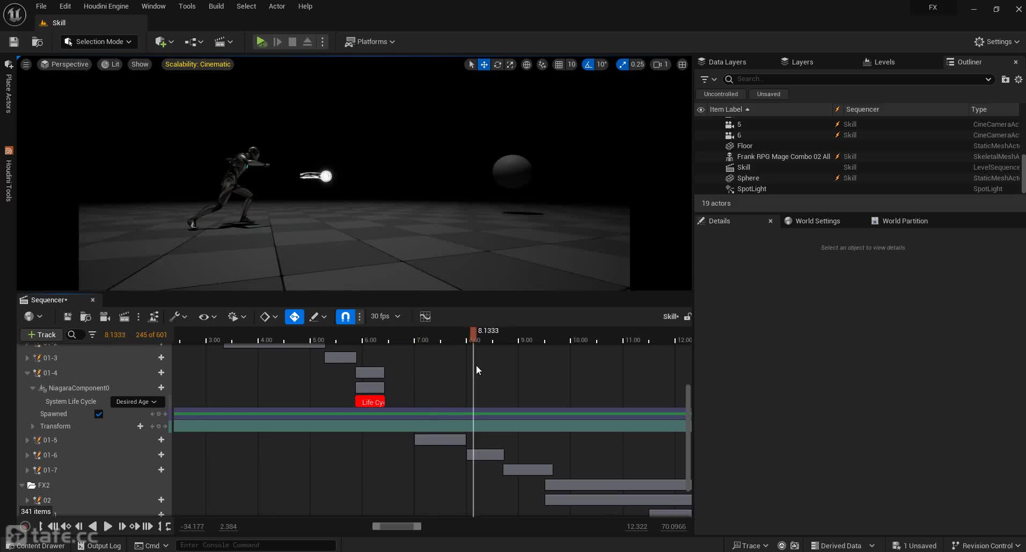Click the Outliner vertical scrollbar
Screen dimensions: 1026x552
(1024, 173)
